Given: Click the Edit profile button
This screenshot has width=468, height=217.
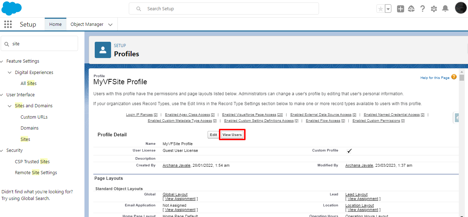Looking at the screenshot, I should (x=213, y=135).
